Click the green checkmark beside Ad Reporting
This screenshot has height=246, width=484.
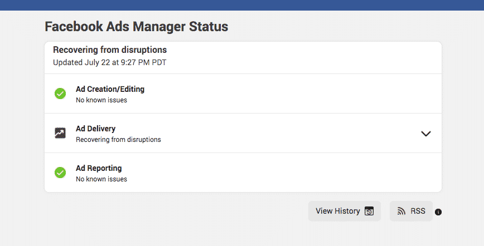[x=60, y=173]
